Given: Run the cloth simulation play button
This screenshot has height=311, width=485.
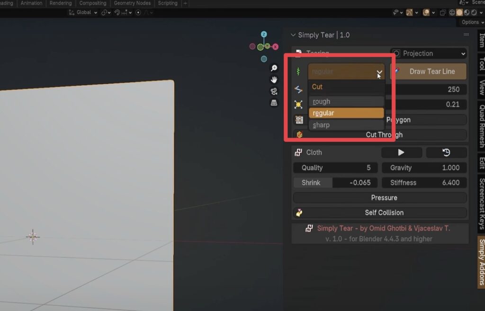Looking at the screenshot, I should pyautogui.click(x=401, y=152).
